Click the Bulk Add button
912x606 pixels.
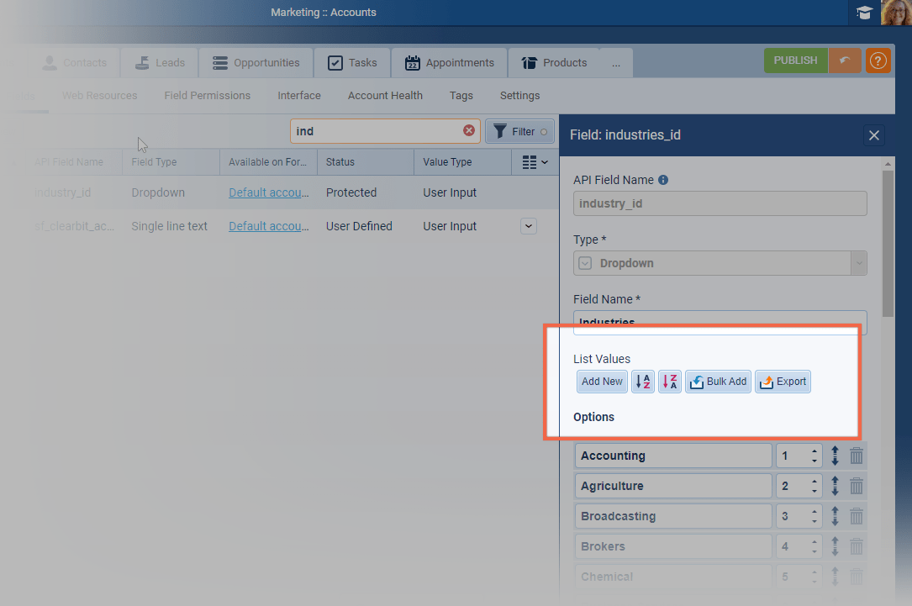point(718,382)
